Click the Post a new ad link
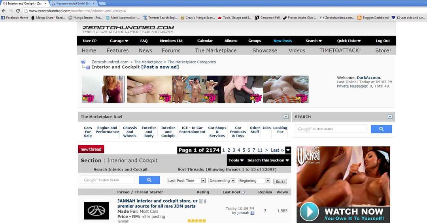This screenshot has height=223, width=427. click(160, 67)
